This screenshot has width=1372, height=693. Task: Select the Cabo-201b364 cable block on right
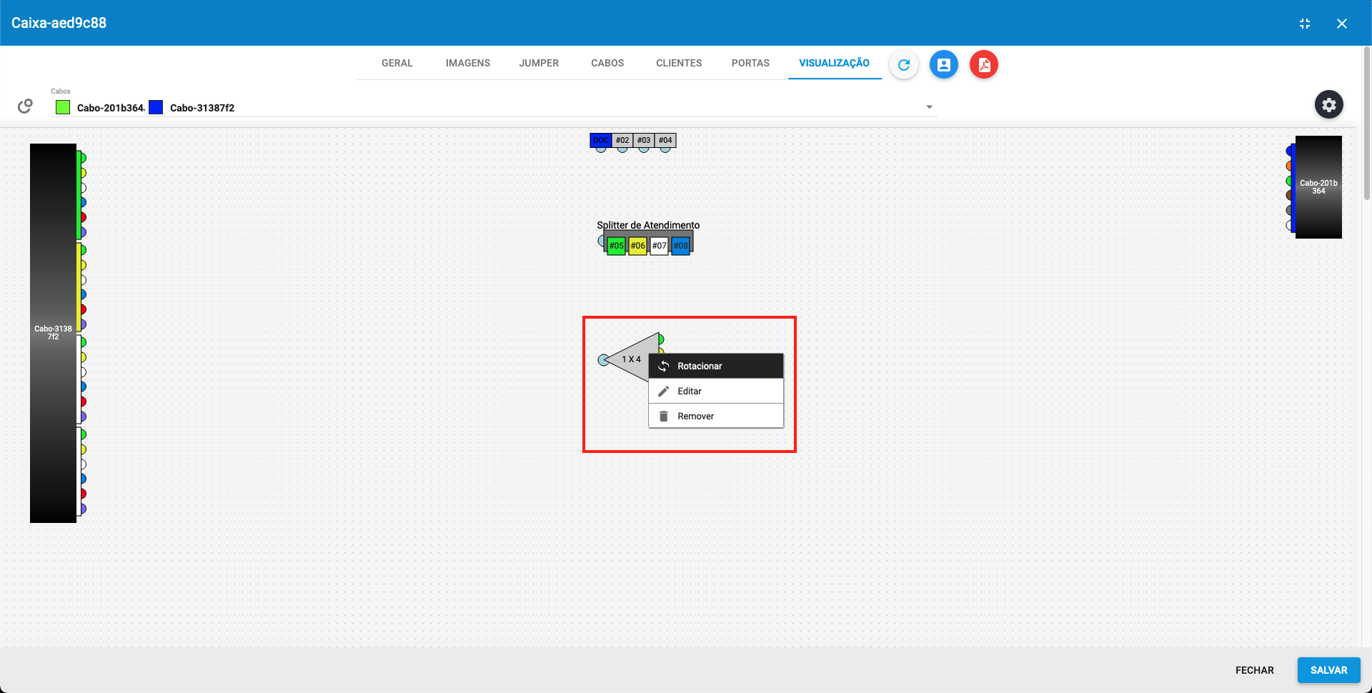[x=1318, y=187]
